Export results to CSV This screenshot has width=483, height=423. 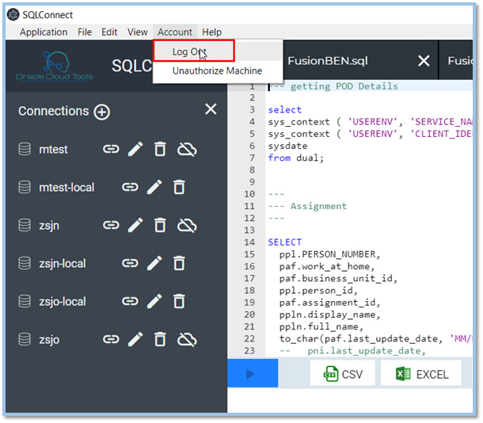point(343,374)
